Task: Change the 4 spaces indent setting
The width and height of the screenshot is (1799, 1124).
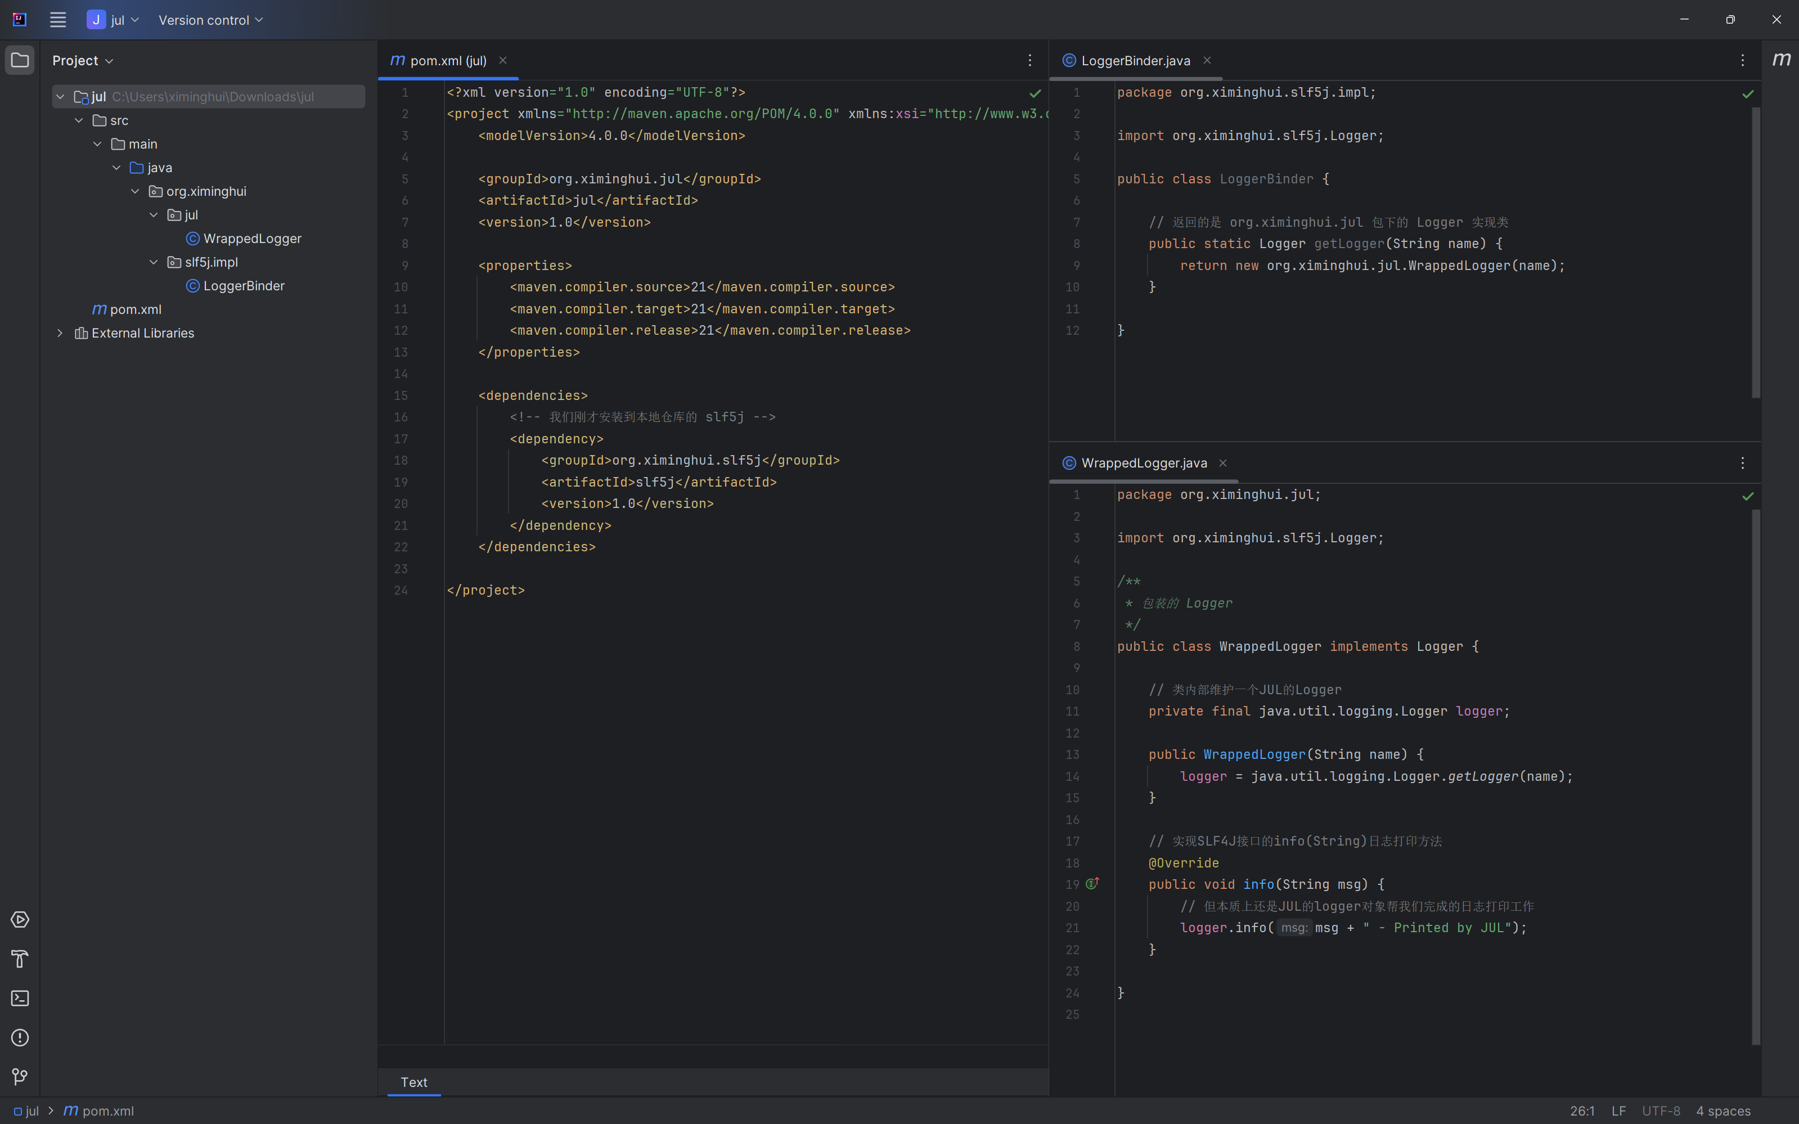Action: point(1722,1110)
